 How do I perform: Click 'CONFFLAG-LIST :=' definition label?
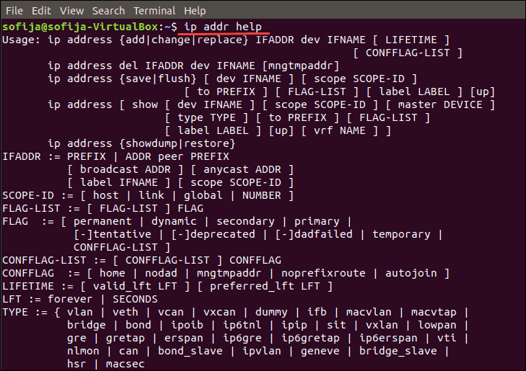tap(54, 261)
